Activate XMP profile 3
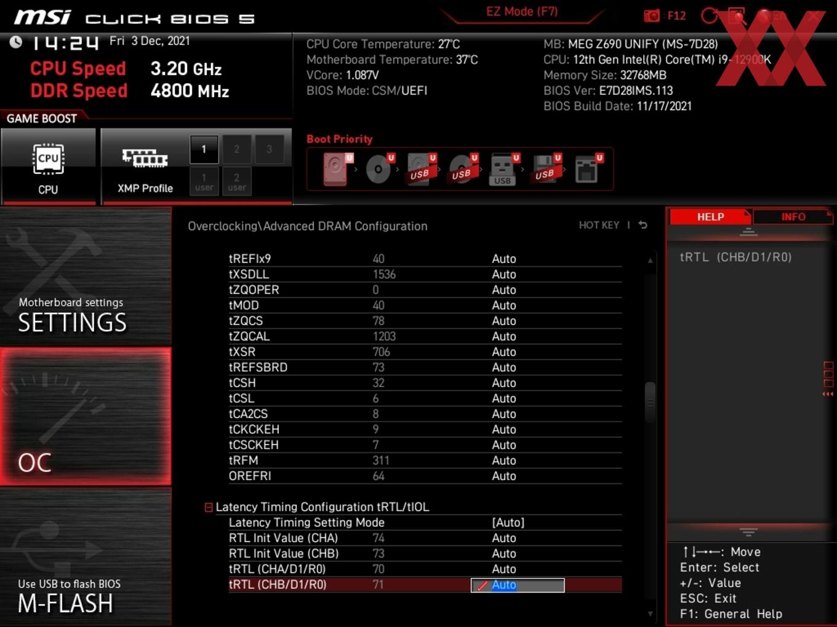 pyautogui.click(x=269, y=149)
